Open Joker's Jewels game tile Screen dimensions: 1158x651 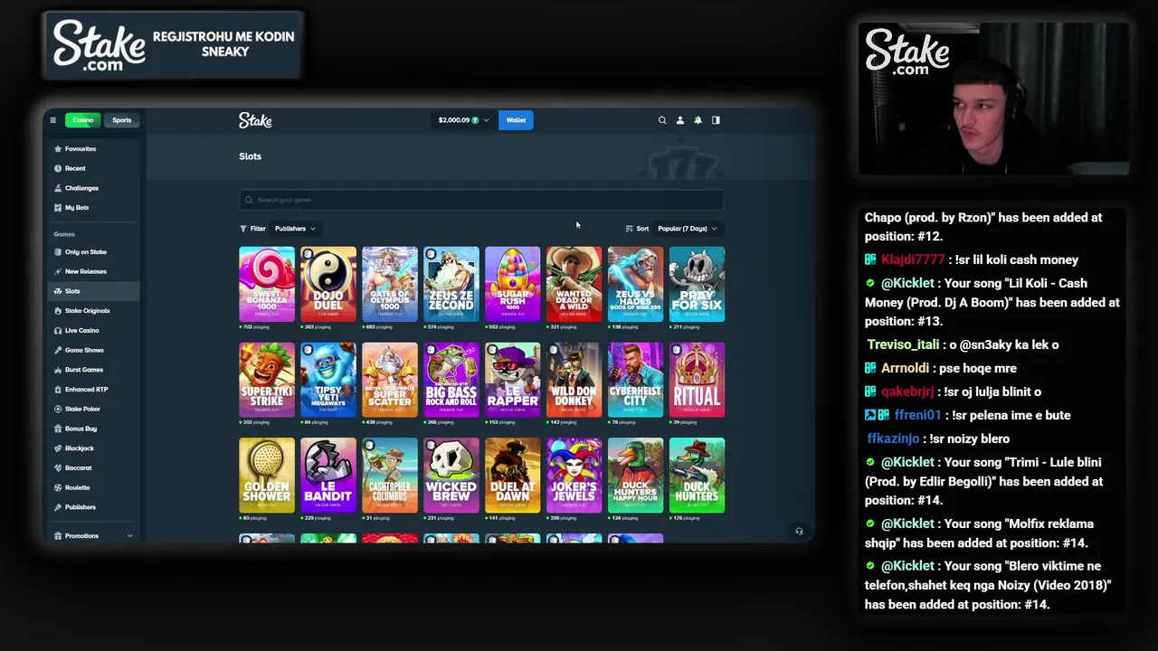[574, 476]
